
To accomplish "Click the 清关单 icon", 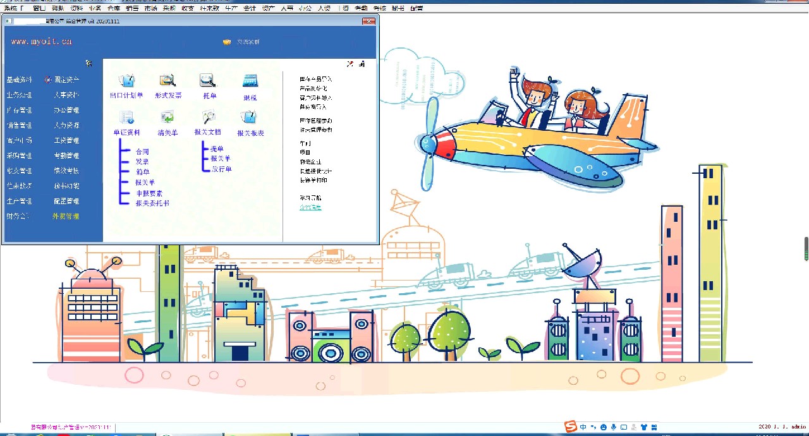I will point(167,118).
